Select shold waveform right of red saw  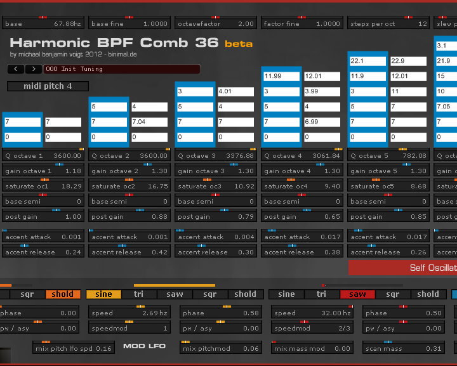pyautogui.click(x=428, y=294)
